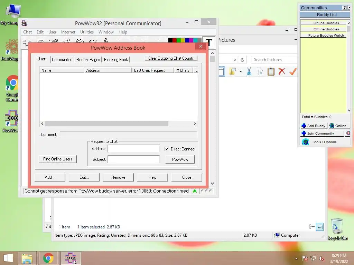The height and width of the screenshot is (265, 354).
Task: Pick the green color swatch in PowWow toolbar
Action: (179, 40)
